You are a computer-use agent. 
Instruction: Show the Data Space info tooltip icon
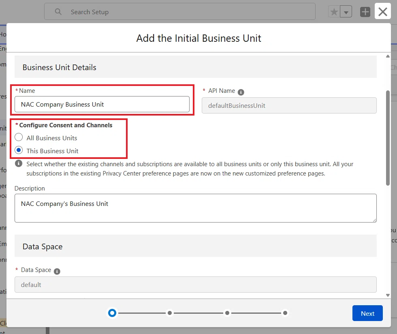[x=57, y=272]
